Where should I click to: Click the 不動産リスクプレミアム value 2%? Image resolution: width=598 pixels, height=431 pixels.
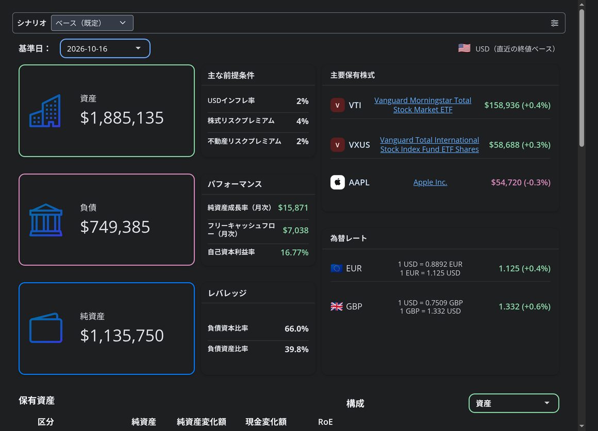pyautogui.click(x=303, y=142)
